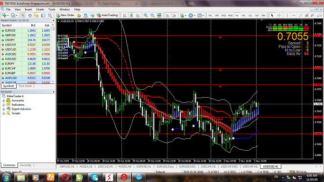Screen dimensions: 324x182
Task: Select the equidistant channel tool
Action: pyautogui.click(x=306, y=16)
